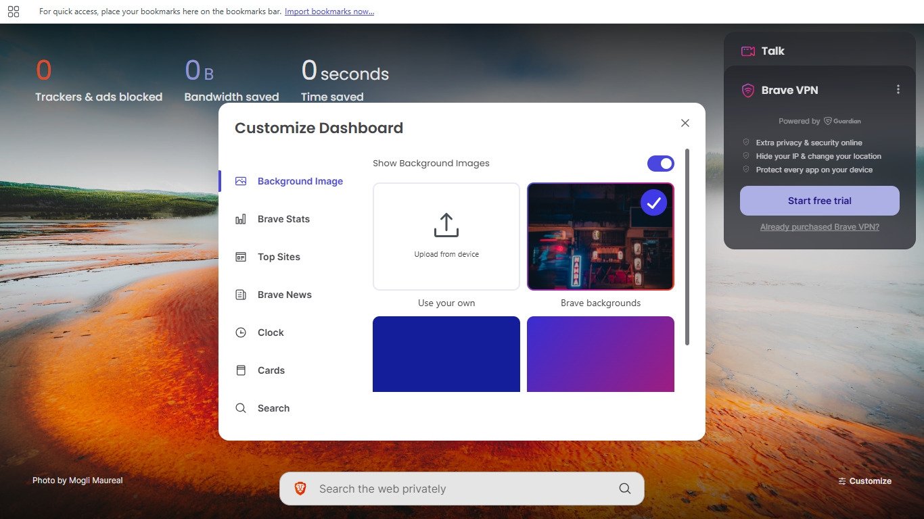Click the Time saved stat
924x519 pixels.
(x=345, y=81)
